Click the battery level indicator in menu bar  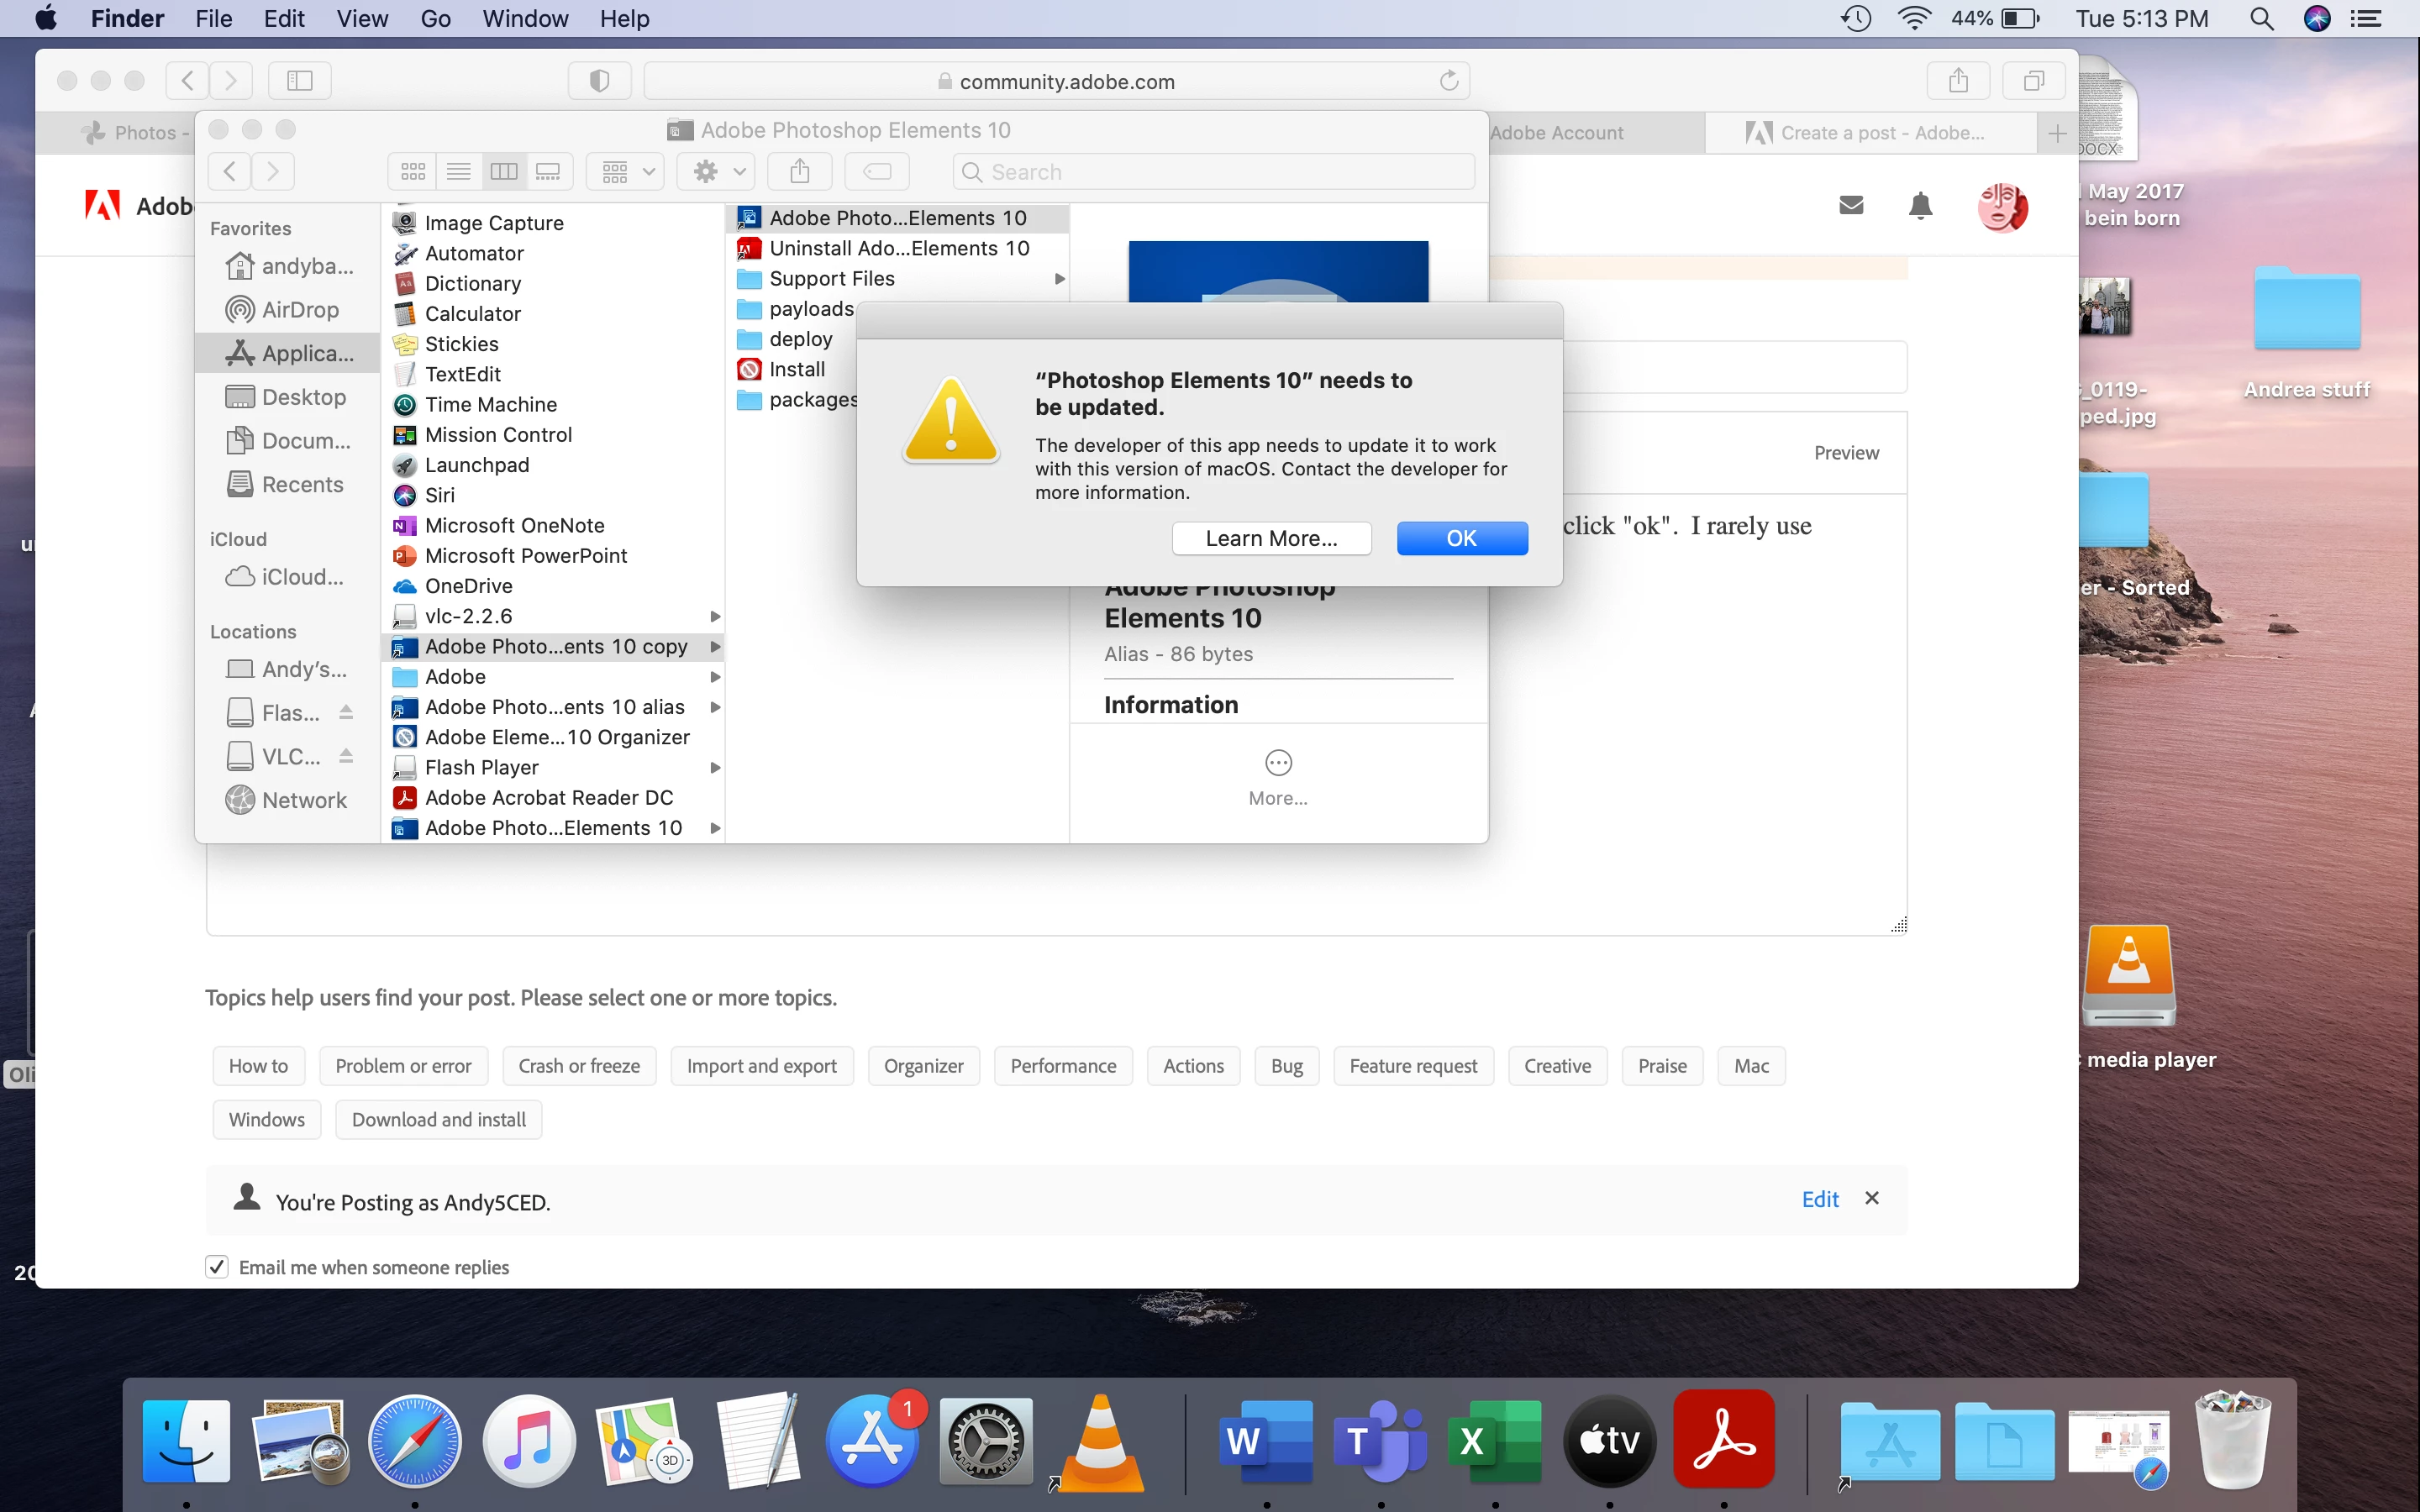(x=2020, y=18)
